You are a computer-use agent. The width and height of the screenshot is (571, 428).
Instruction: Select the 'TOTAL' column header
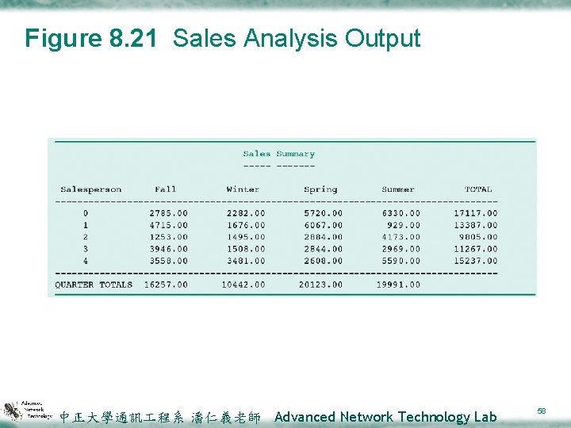pos(478,189)
